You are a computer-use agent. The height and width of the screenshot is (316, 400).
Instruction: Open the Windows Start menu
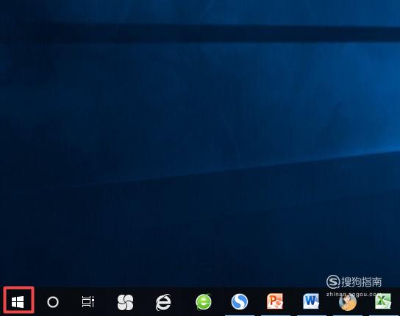18,302
